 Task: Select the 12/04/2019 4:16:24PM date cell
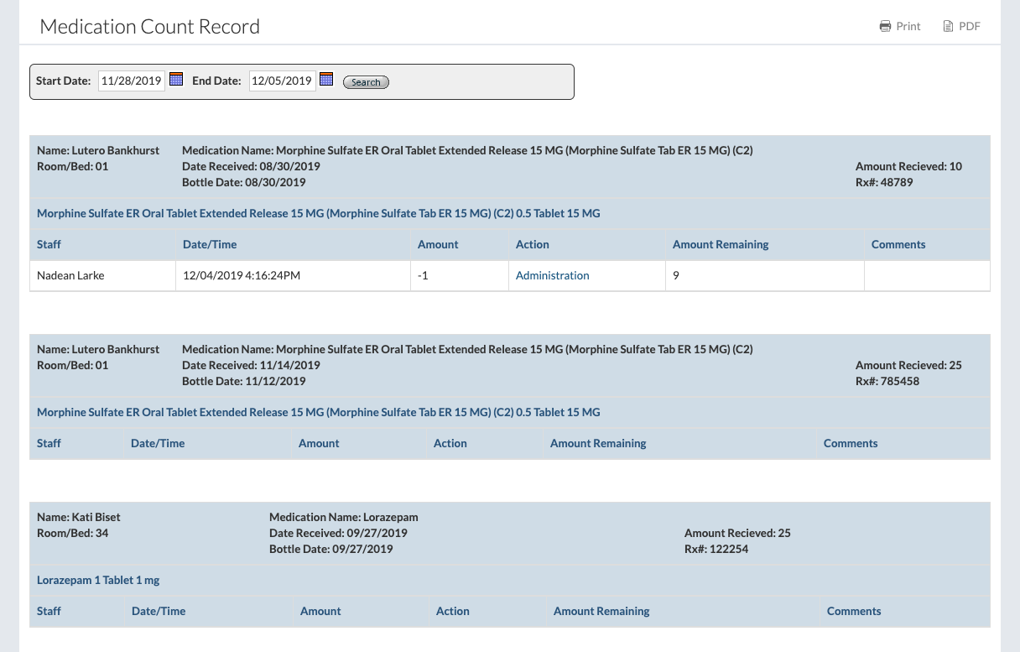tap(242, 275)
